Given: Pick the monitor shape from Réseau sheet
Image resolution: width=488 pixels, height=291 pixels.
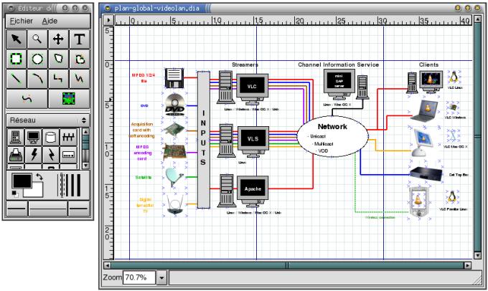Looking at the screenshot, I should click(x=33, y=135).
